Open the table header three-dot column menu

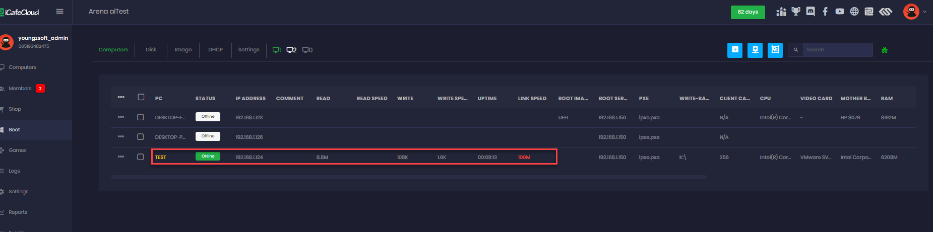tap(121, 97)
